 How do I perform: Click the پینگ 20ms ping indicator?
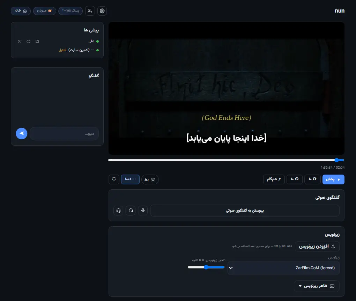point(71,11)
